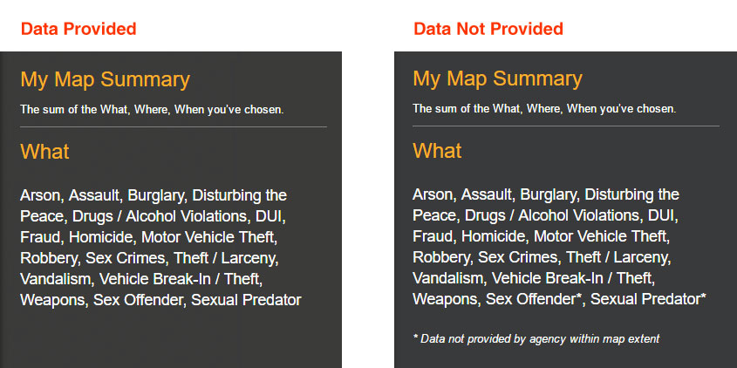
Task: Click the word 'Arson' in the left panel
Action: (41, 195)
